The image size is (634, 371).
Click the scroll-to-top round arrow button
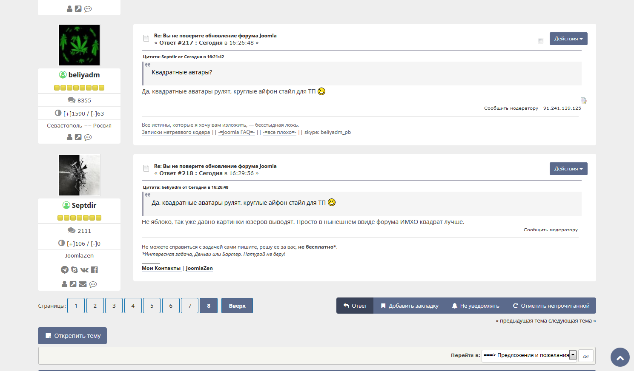(x=620, y=357)
